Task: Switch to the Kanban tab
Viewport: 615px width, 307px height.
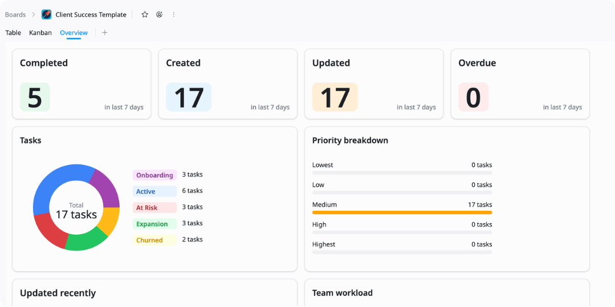Action: 40,32
